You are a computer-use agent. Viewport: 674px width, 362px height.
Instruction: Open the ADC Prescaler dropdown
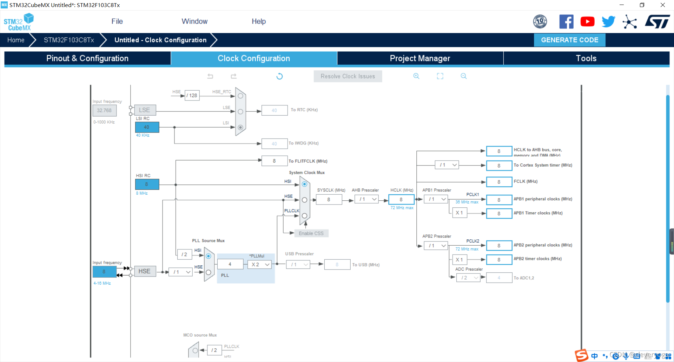coord(468,278)
